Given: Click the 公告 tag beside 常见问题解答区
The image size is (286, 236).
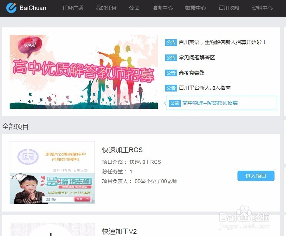Looking at the screenshot, I should (171, 58).
